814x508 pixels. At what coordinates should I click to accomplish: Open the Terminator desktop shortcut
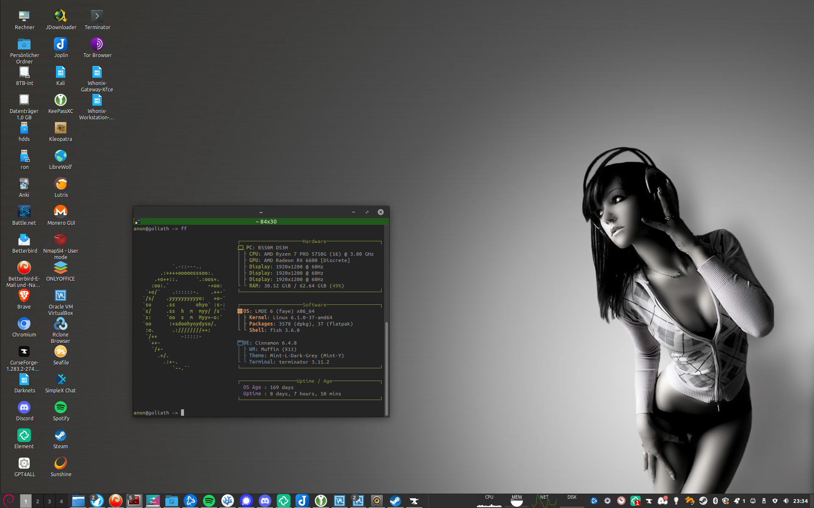click(x=97, y=20)
